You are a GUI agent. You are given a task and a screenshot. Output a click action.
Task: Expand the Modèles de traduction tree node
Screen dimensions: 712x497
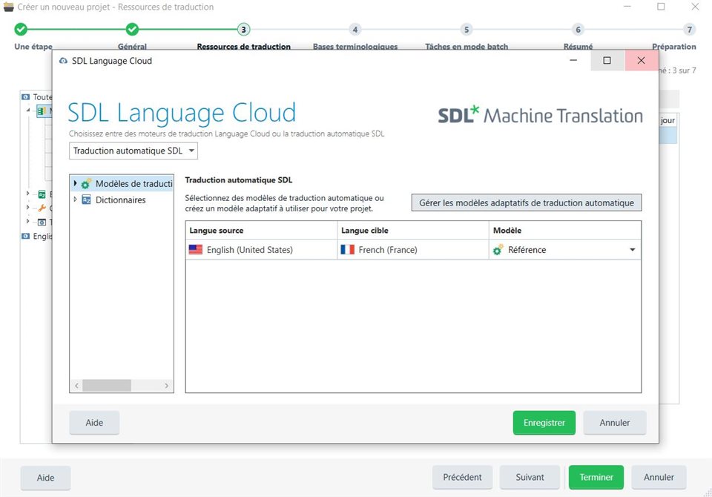tap(76, 183)
